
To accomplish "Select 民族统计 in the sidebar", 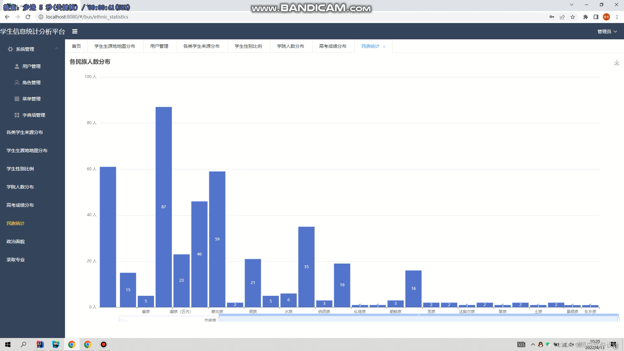I will pos(16,223).
